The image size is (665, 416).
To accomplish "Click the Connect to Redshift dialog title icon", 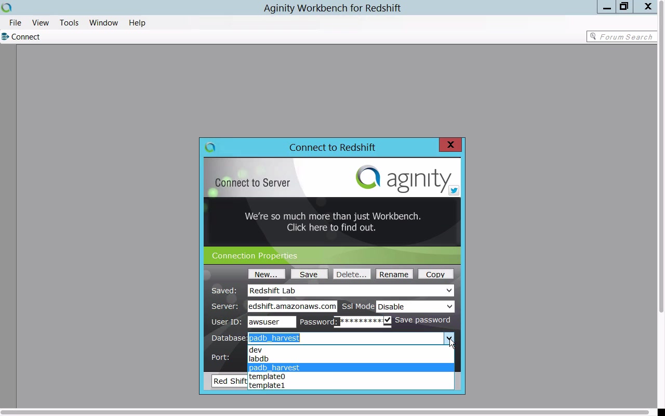I will click(x=210, y=147).
